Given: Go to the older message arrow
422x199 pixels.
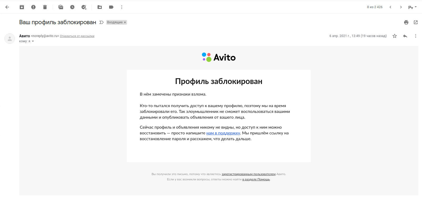Looking at the screenshot, I should click(x=401, y=7).
